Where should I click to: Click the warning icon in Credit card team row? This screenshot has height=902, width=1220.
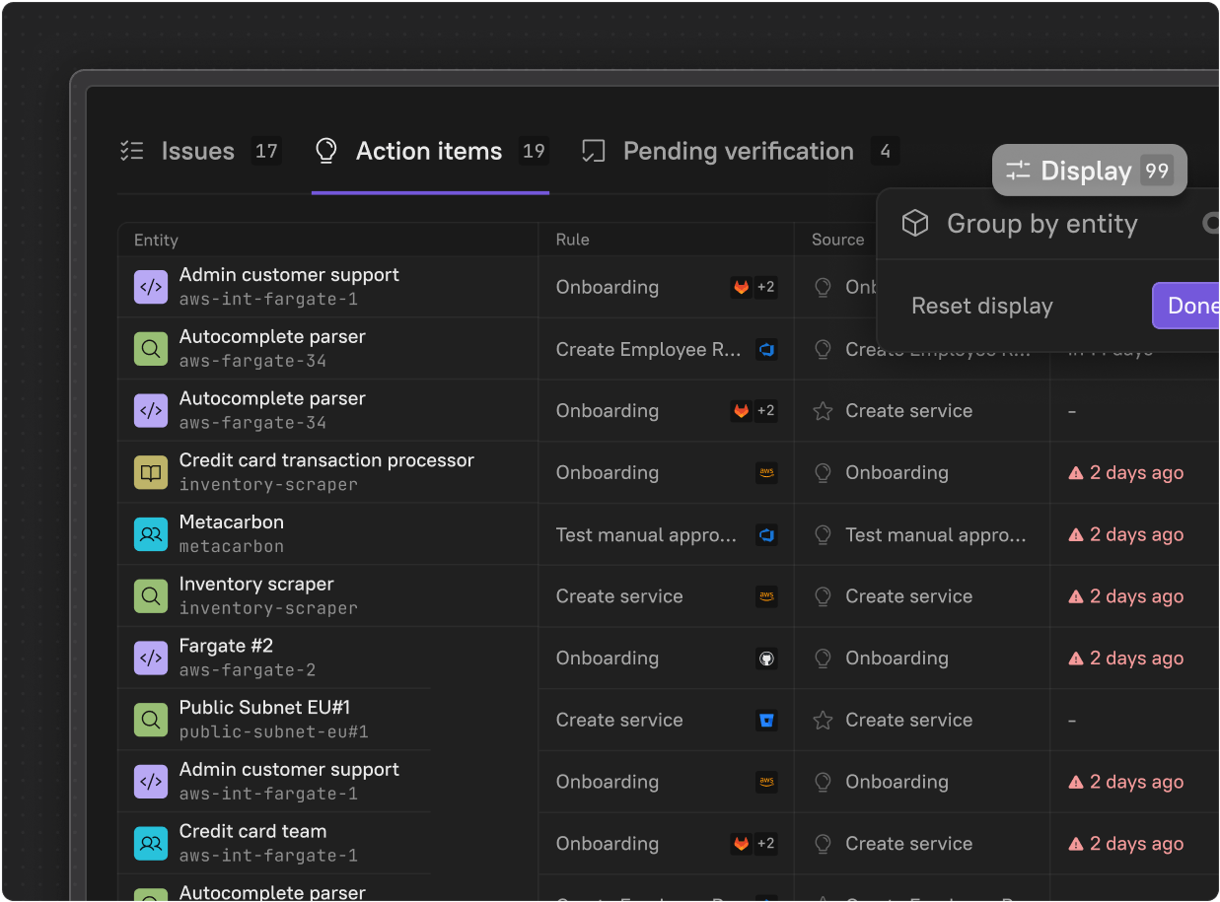[x=1076, y=844]
